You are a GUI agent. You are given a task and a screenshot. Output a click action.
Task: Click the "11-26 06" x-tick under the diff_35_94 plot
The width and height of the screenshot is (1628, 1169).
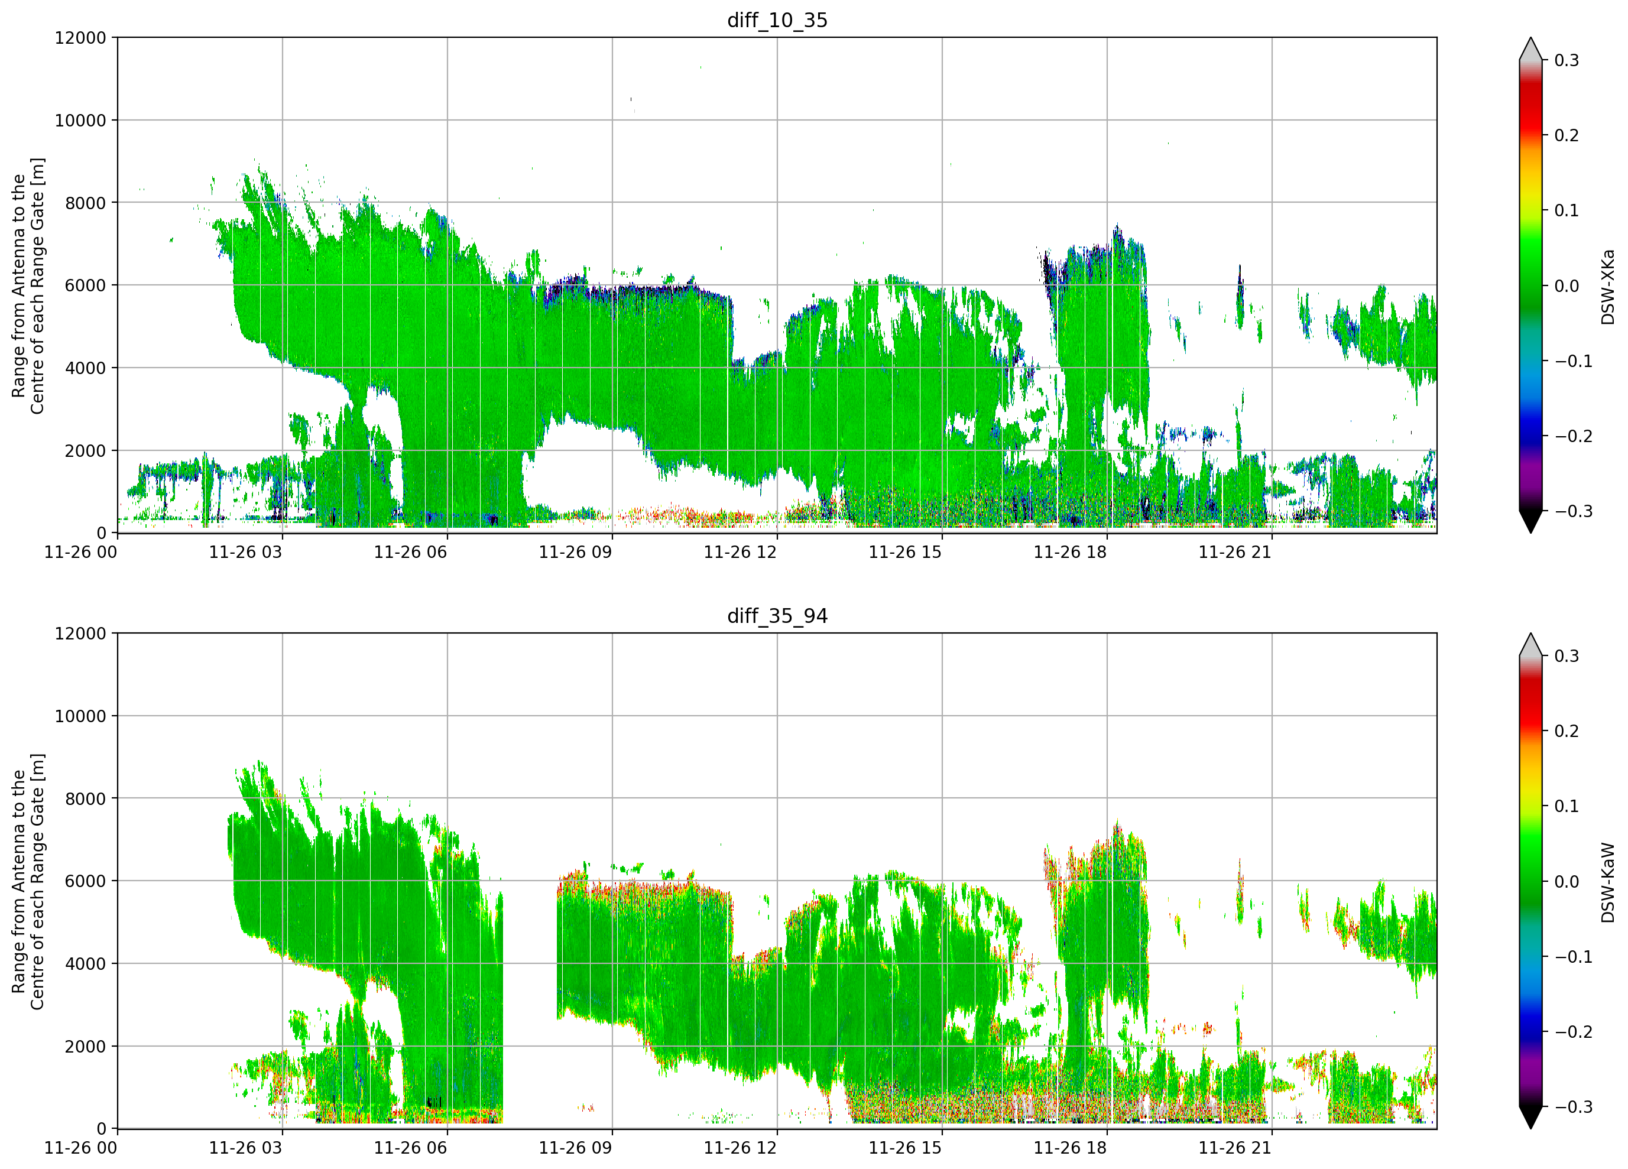tap(411, 1148)
